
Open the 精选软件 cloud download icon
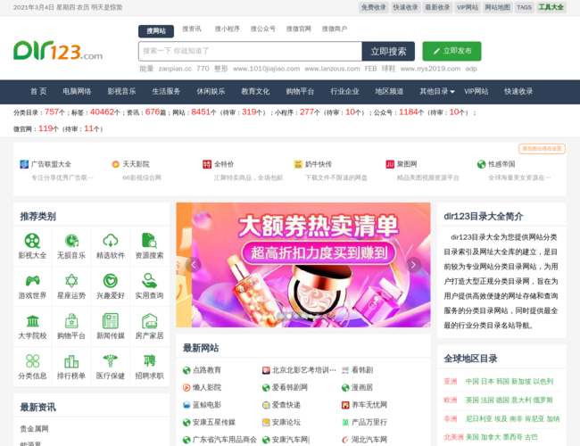point(111,241)
